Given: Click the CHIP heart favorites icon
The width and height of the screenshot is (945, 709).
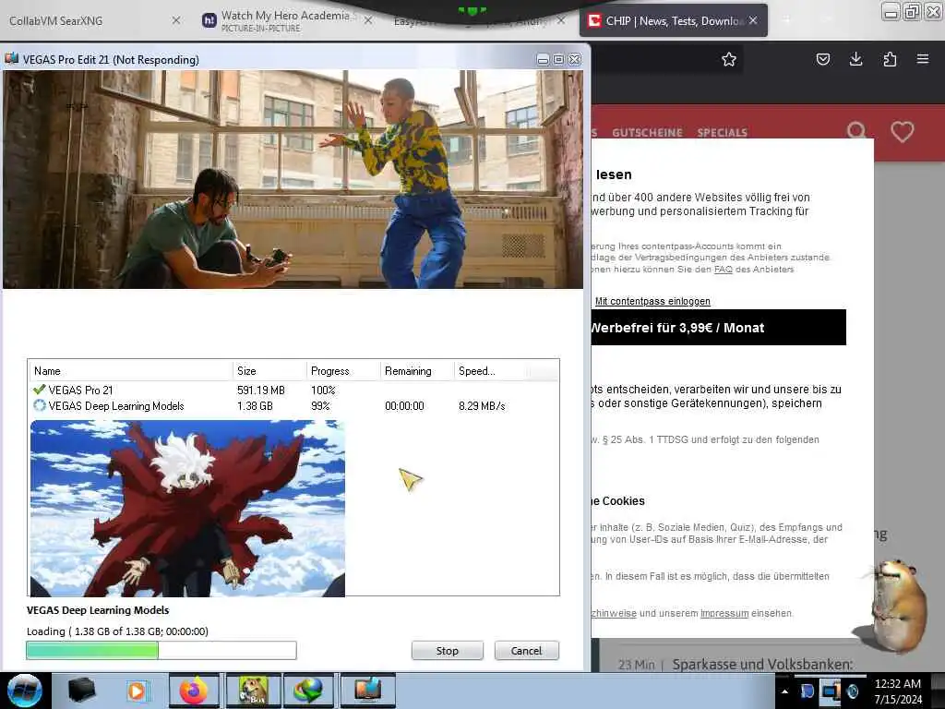Looking at the screenshot, I should click(903, 131).
